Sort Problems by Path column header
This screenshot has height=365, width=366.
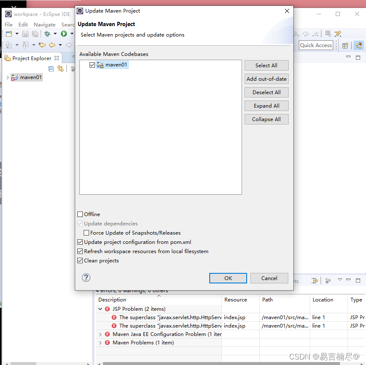pos(284,300)
